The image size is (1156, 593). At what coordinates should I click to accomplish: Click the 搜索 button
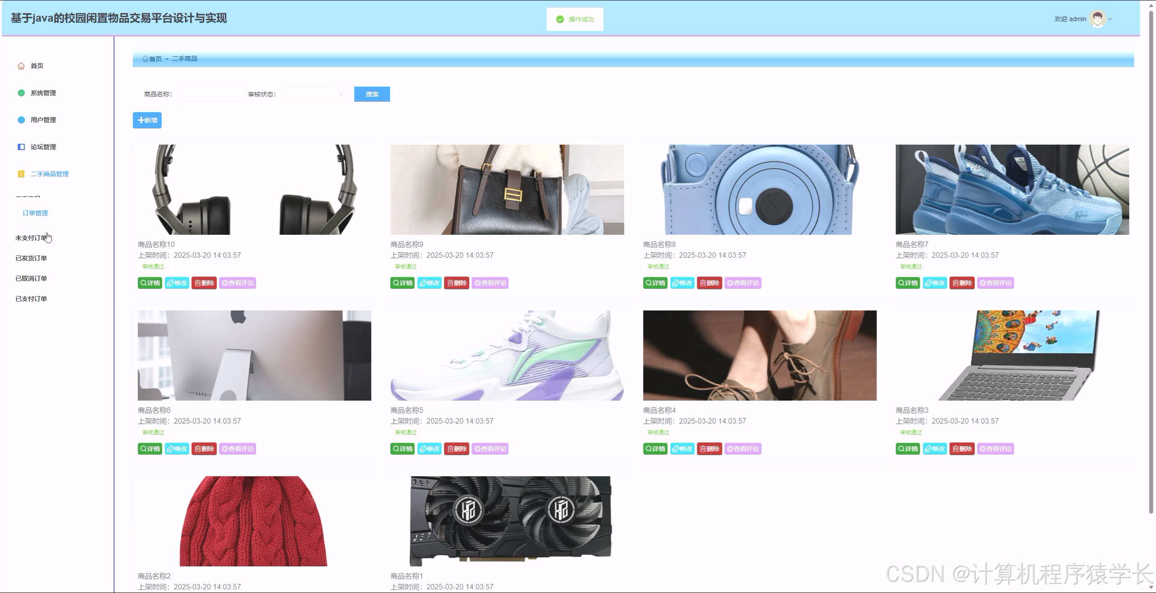(372, 94)
